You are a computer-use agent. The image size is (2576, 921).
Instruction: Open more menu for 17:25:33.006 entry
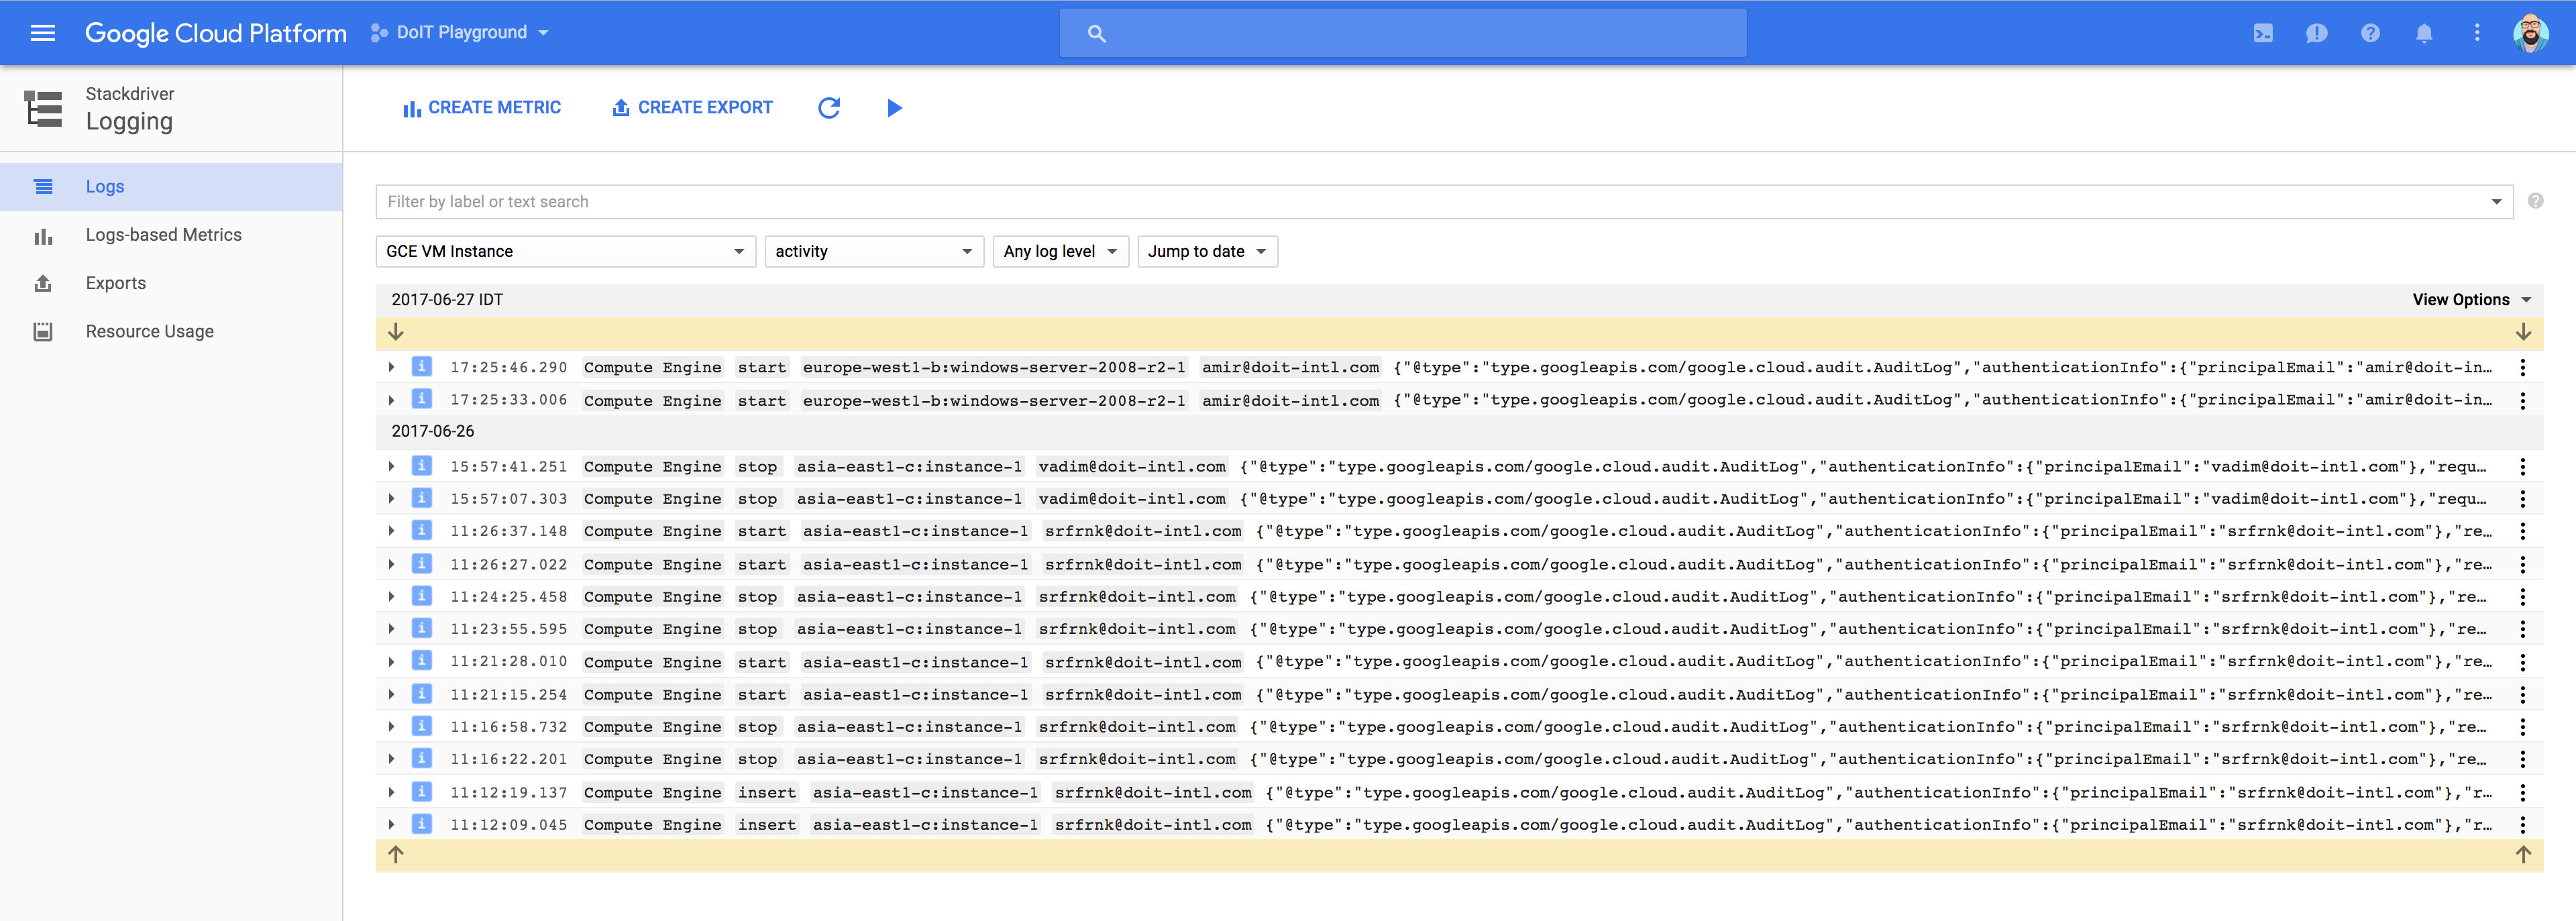[x=2523, y=401]
